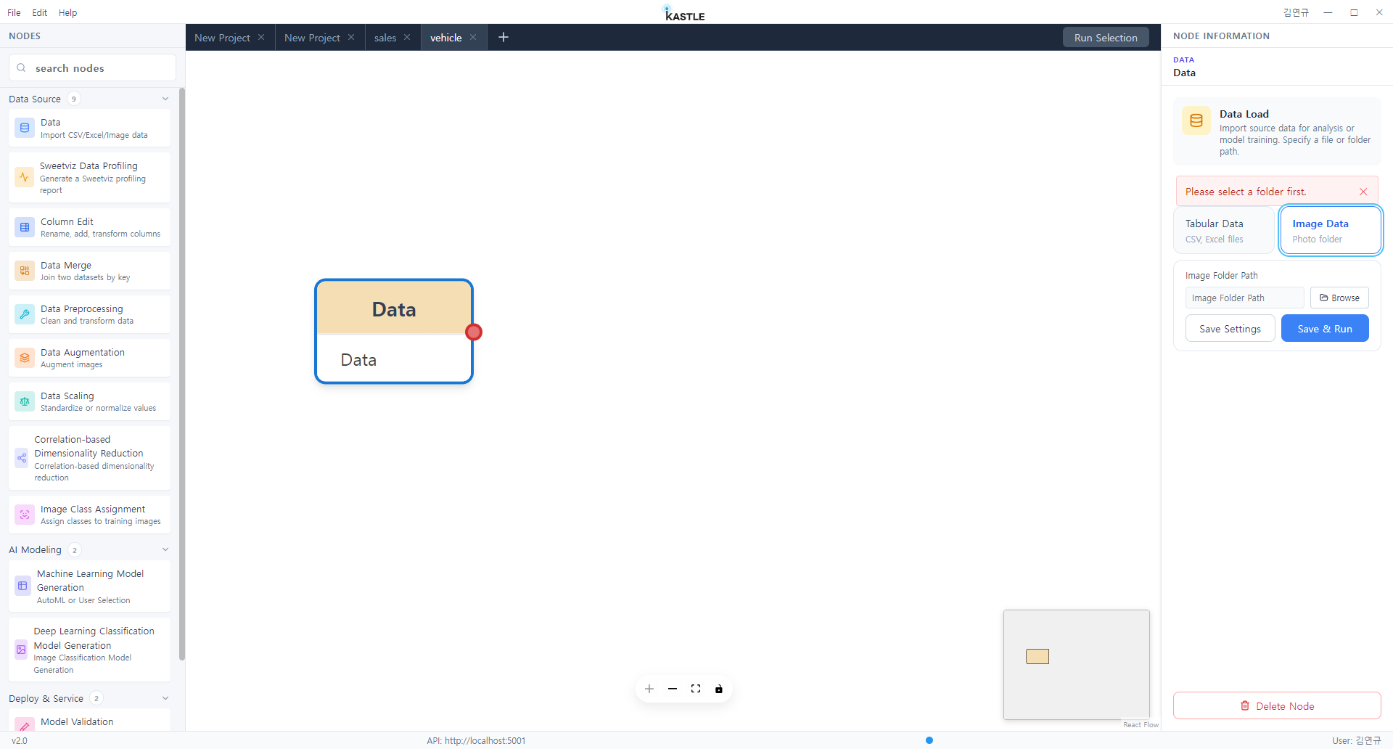Click the nodes panel scrollbar
The width and height of the screenshot is (1393, 749).
pos(182,374)
